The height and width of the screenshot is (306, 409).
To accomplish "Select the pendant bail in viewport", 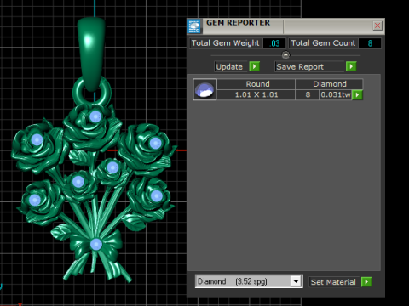I will pos(91,54).
